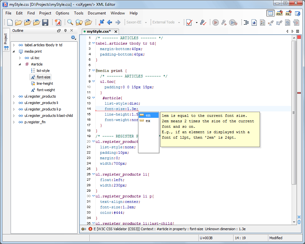Expand tabel.articles tbody tr td node

(x=14, y=45)
